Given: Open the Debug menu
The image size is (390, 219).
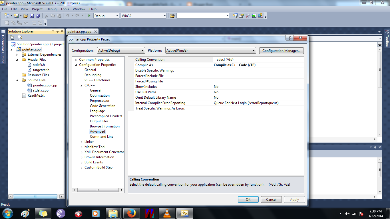Looking at the screenshot, I should coord(51,9).
